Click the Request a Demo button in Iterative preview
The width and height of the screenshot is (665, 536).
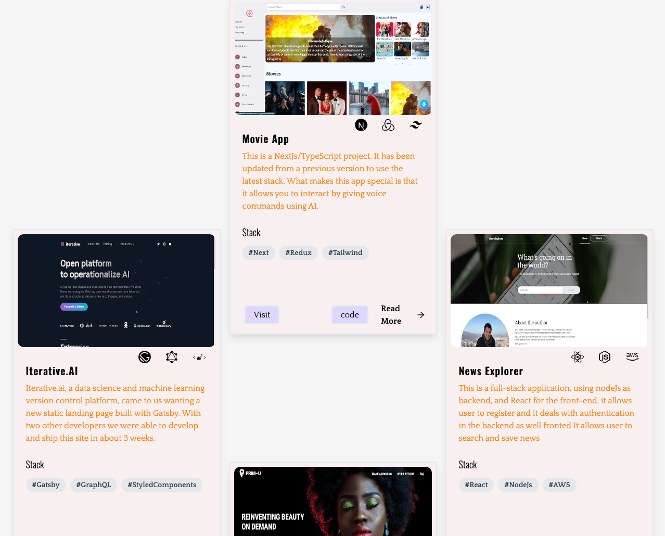[74, 307]
